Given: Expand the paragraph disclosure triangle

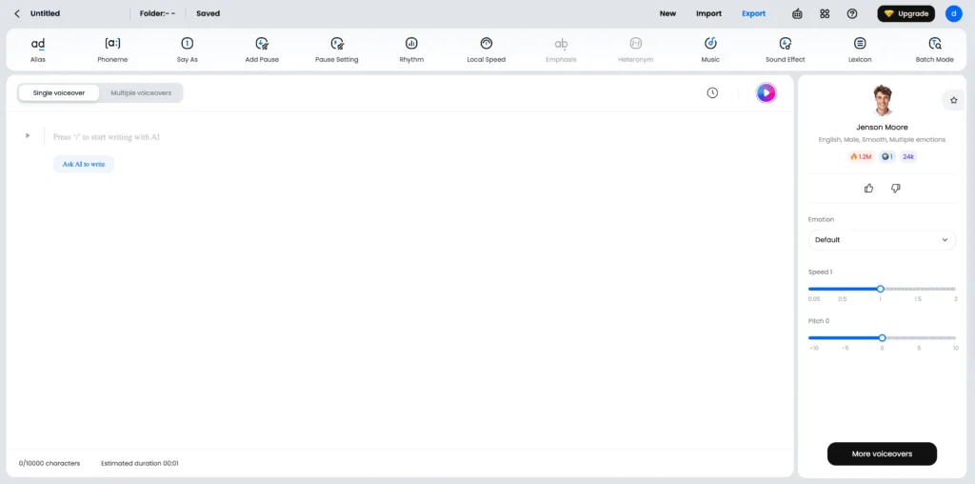Looking at the screenshot, I should pyautogui.click(x=28, y=136).
